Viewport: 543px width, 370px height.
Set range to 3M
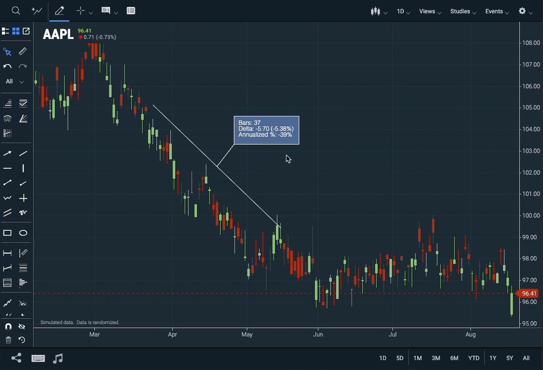436,358
